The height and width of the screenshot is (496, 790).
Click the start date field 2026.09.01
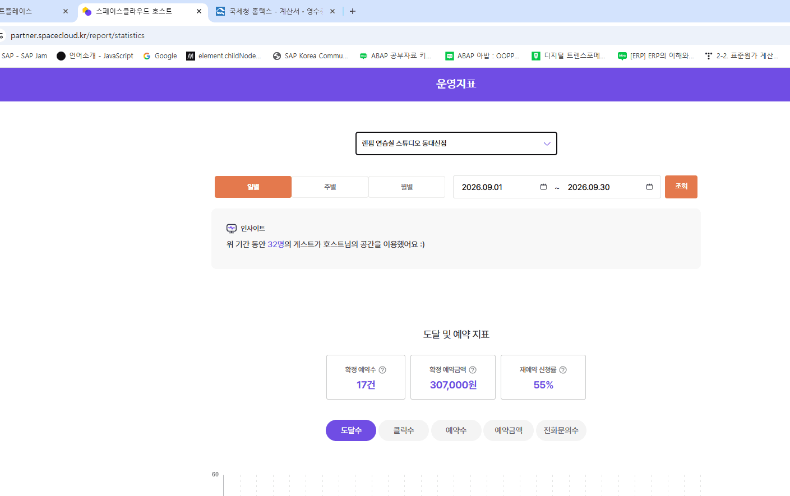482,187
